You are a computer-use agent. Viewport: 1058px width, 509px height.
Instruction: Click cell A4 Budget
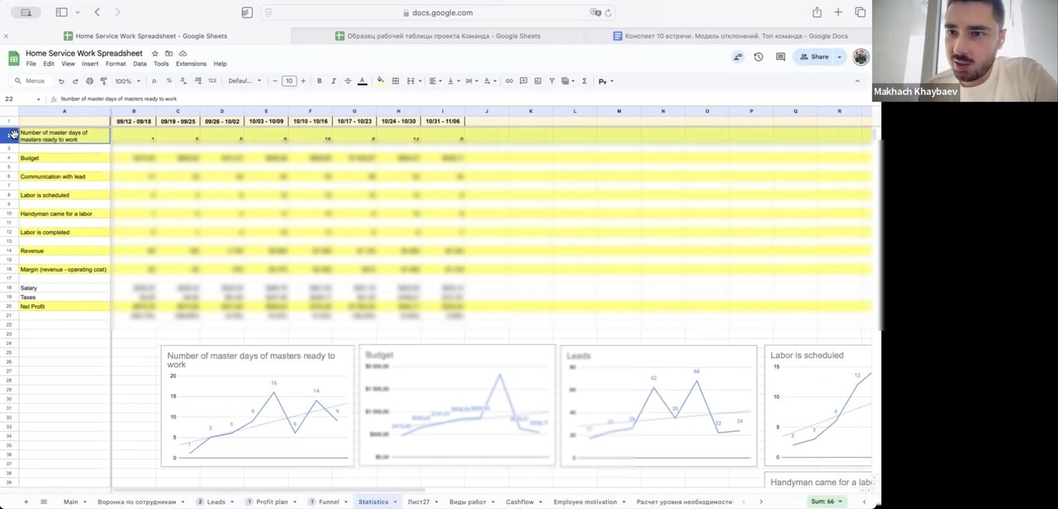coord(64,158)
